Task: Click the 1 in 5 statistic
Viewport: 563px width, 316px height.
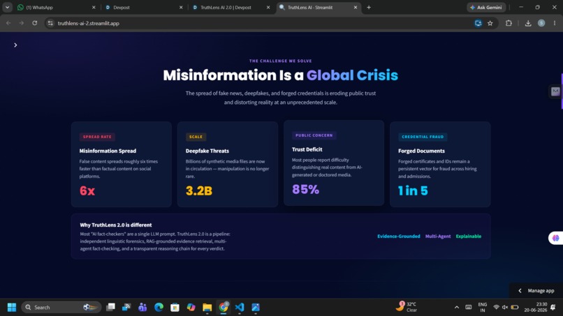Action: pyautogui.click(x=413, y=191)
